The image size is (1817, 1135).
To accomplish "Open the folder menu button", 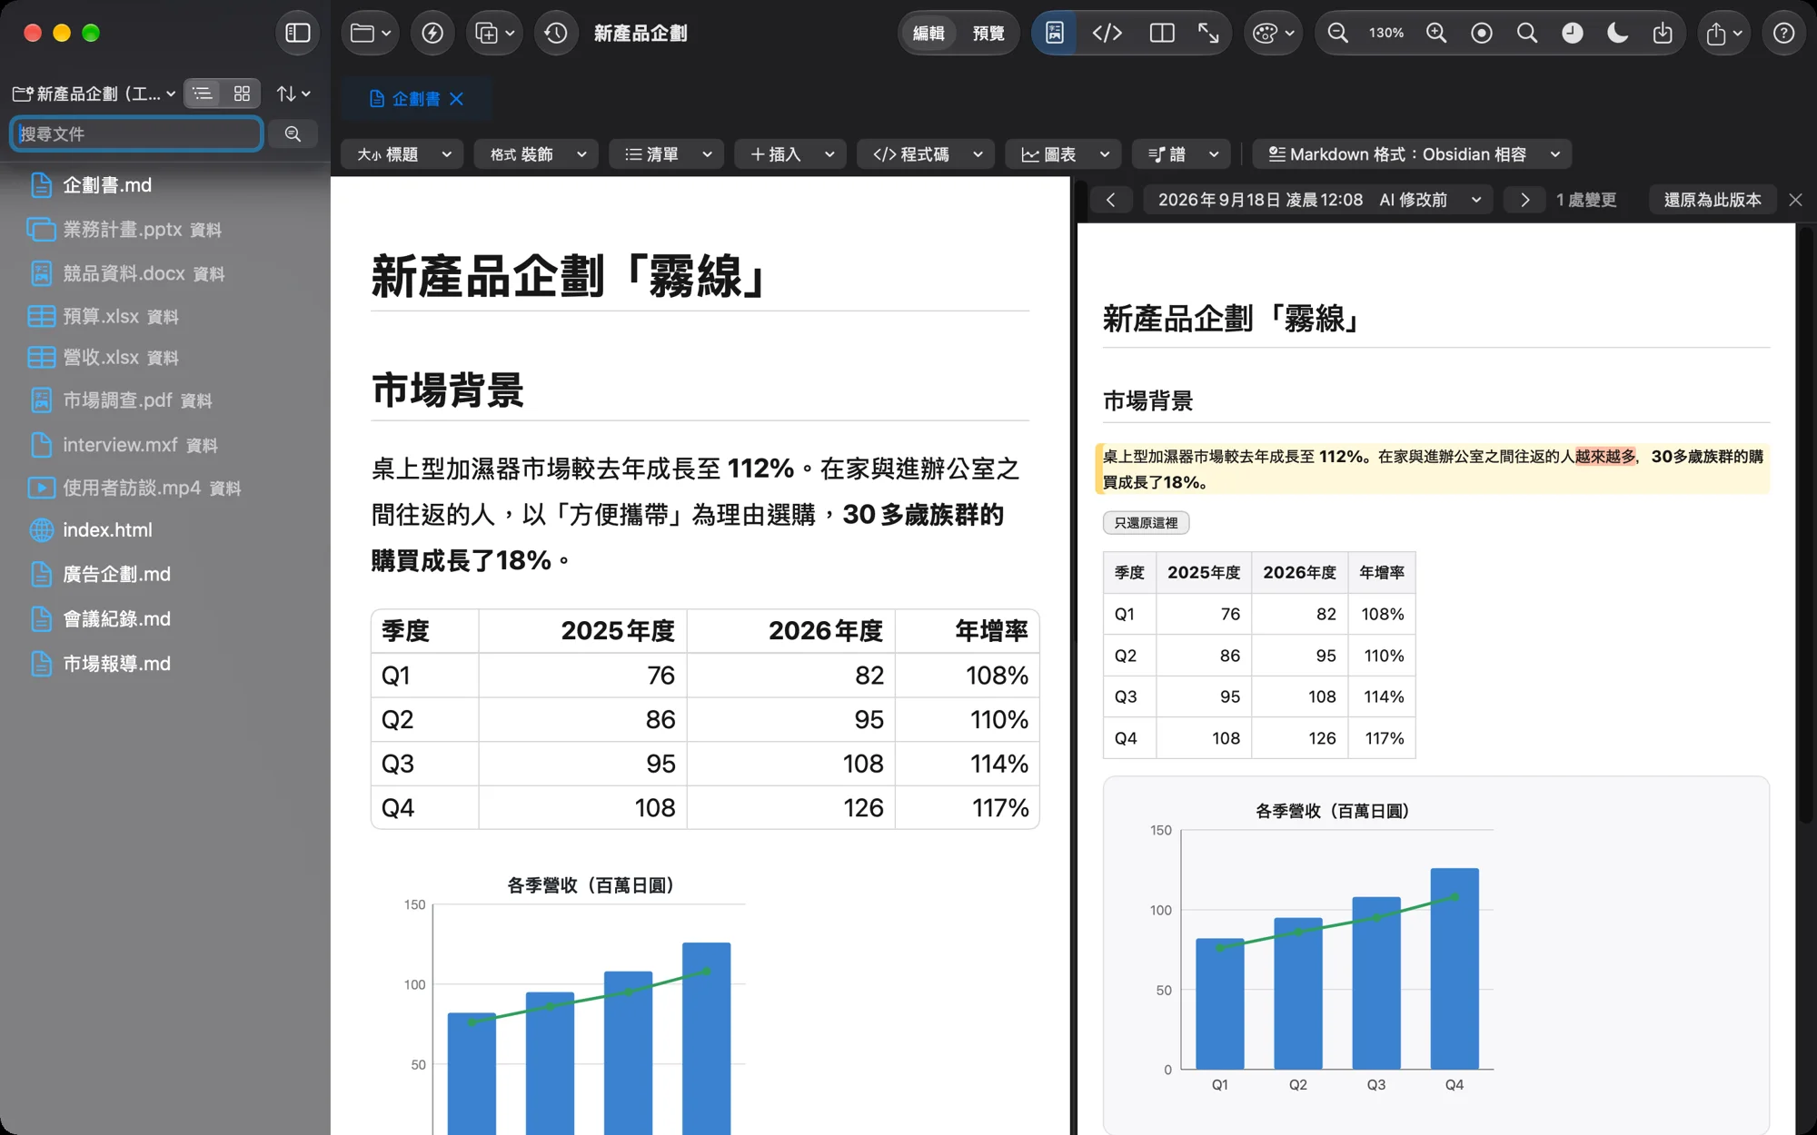I will [371, 34].
